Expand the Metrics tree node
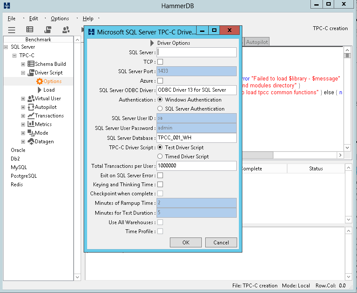Screen dimensions: 357x293 [x=23, y=124]
